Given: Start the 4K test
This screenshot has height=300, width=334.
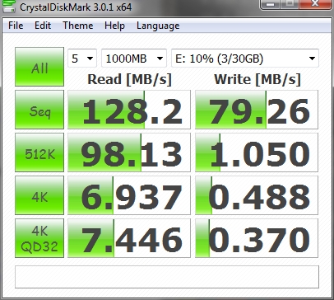Looking at the screenshot, I should point(39,195).
